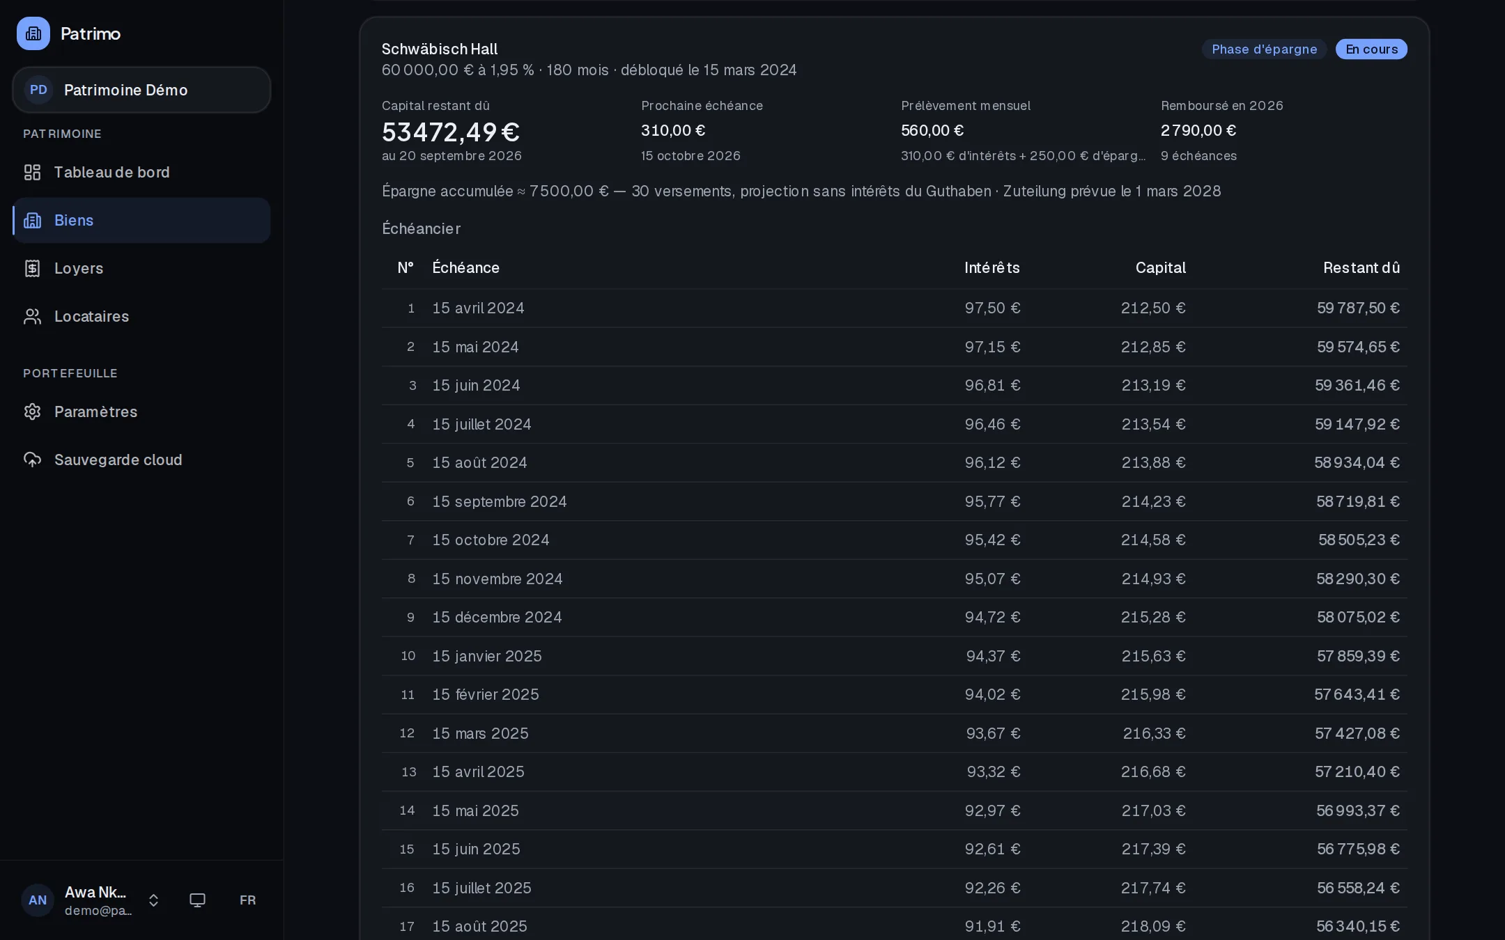Switch language with the FR button
The image size is (1505, 940).
point(247,900)
